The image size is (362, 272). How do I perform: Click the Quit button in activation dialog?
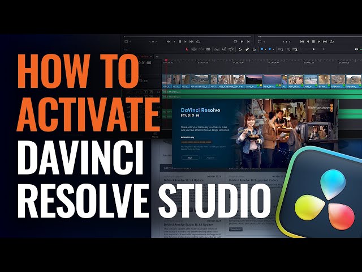click(x=190, y=158)
